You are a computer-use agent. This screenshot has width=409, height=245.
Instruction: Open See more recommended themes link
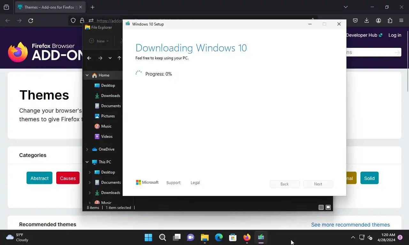pos(351,225)
